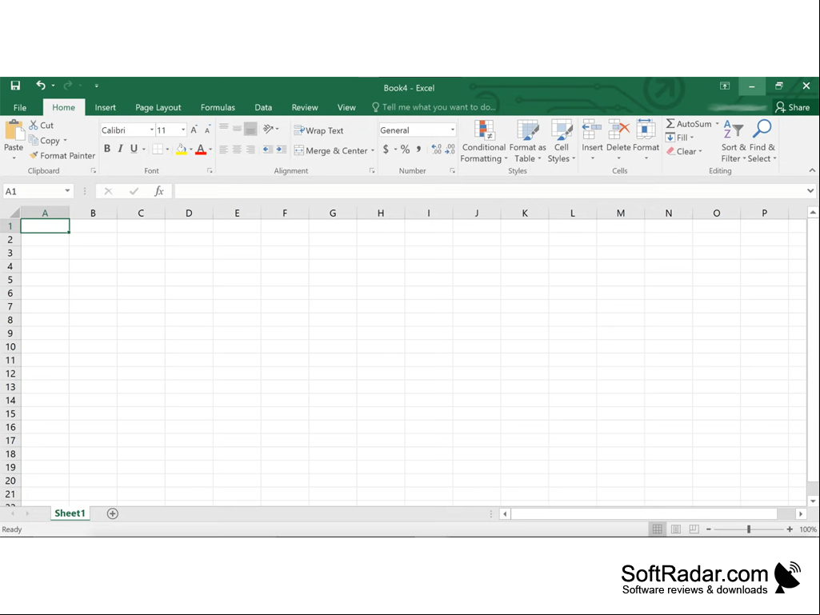Click the Share button
The image size is (820, 615).
[793, 107]
